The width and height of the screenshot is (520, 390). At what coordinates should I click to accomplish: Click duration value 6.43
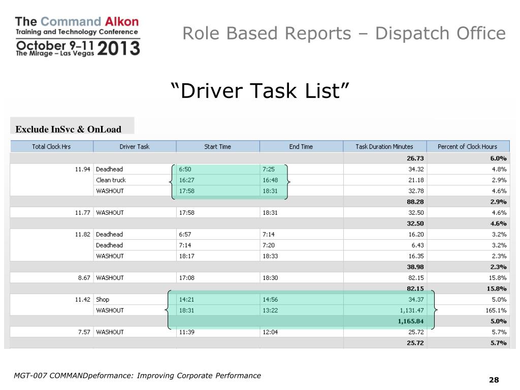pyautogui.click(x=417, y=245)
